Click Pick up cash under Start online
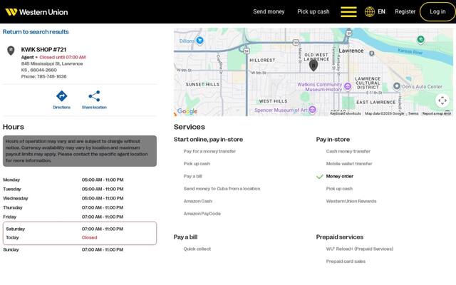 (197, 164)
